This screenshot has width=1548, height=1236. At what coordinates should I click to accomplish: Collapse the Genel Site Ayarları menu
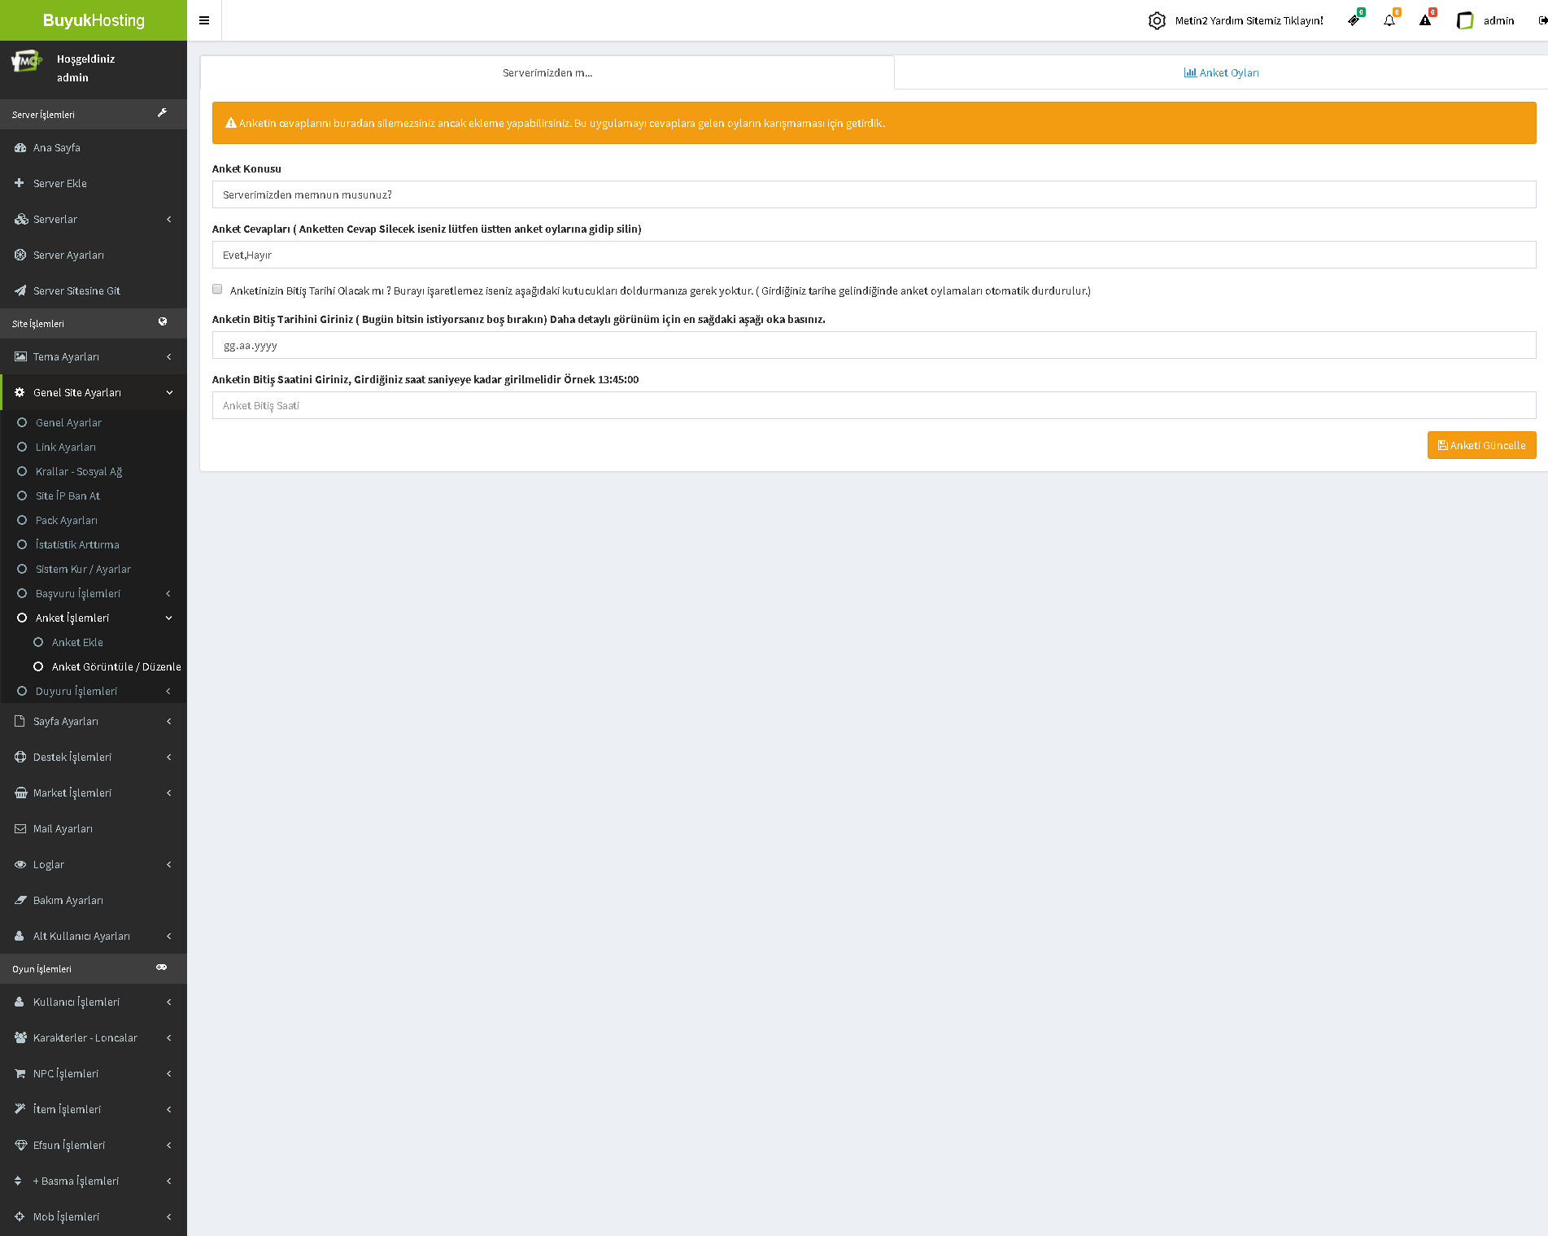(x=93, y=392)
